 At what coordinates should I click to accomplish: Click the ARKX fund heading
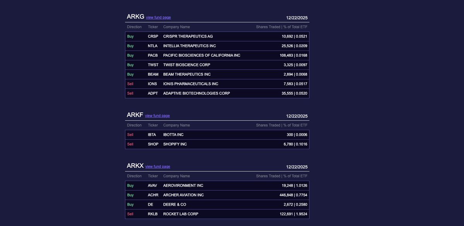click(x=135, y=166)
